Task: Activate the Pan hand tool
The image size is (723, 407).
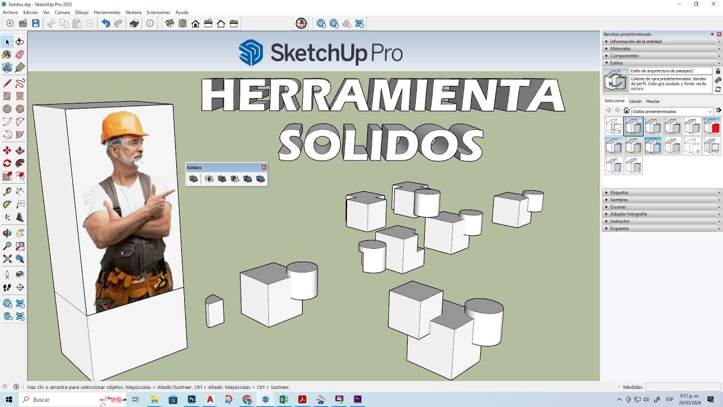Action: click(x=20, y=233)
